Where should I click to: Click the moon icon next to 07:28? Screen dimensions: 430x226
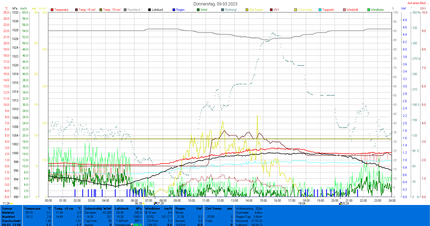tap(155, 203)
